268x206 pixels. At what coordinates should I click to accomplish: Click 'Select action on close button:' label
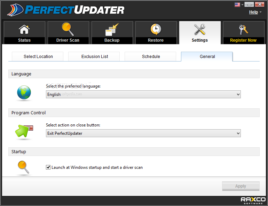(73, 125)
